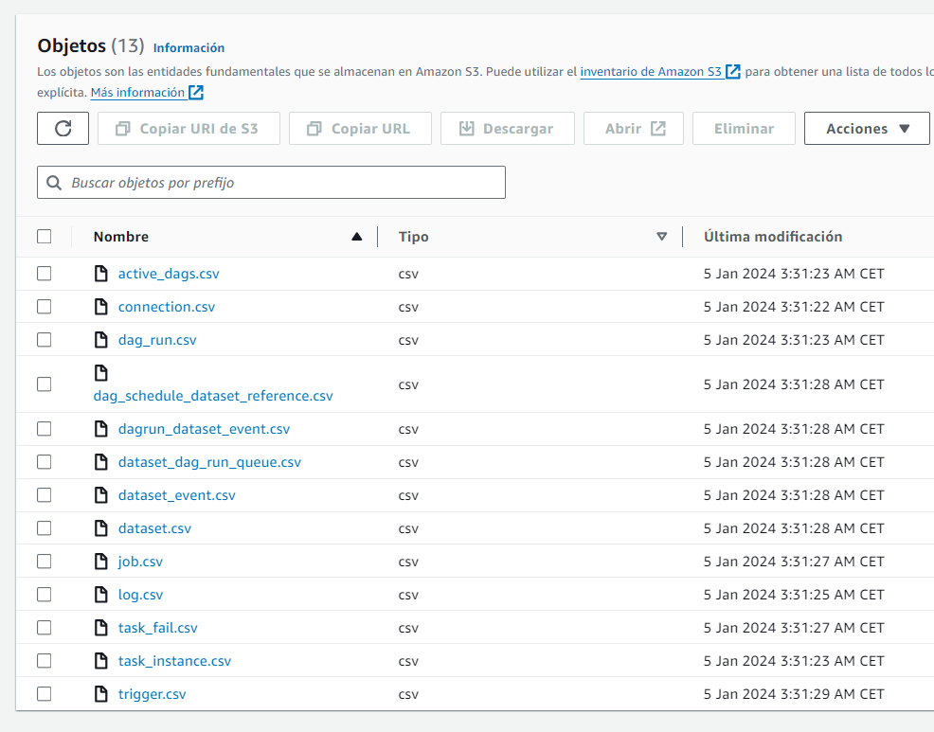Click the file icon next to job.csv
Image resolution: width=934 pixels, height=732 pixels.
click(101, 562)
